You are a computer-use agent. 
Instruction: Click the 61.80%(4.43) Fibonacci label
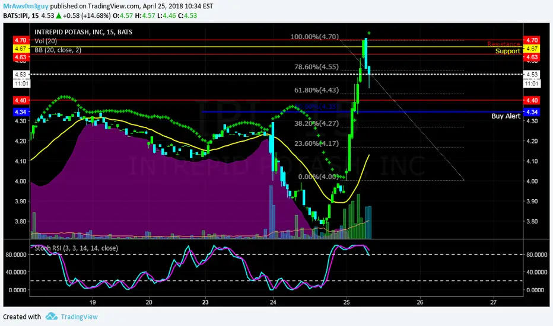click(316, 90)
